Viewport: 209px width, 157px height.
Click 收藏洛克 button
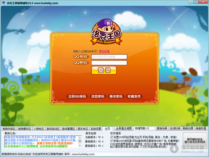tap(134, 96)
